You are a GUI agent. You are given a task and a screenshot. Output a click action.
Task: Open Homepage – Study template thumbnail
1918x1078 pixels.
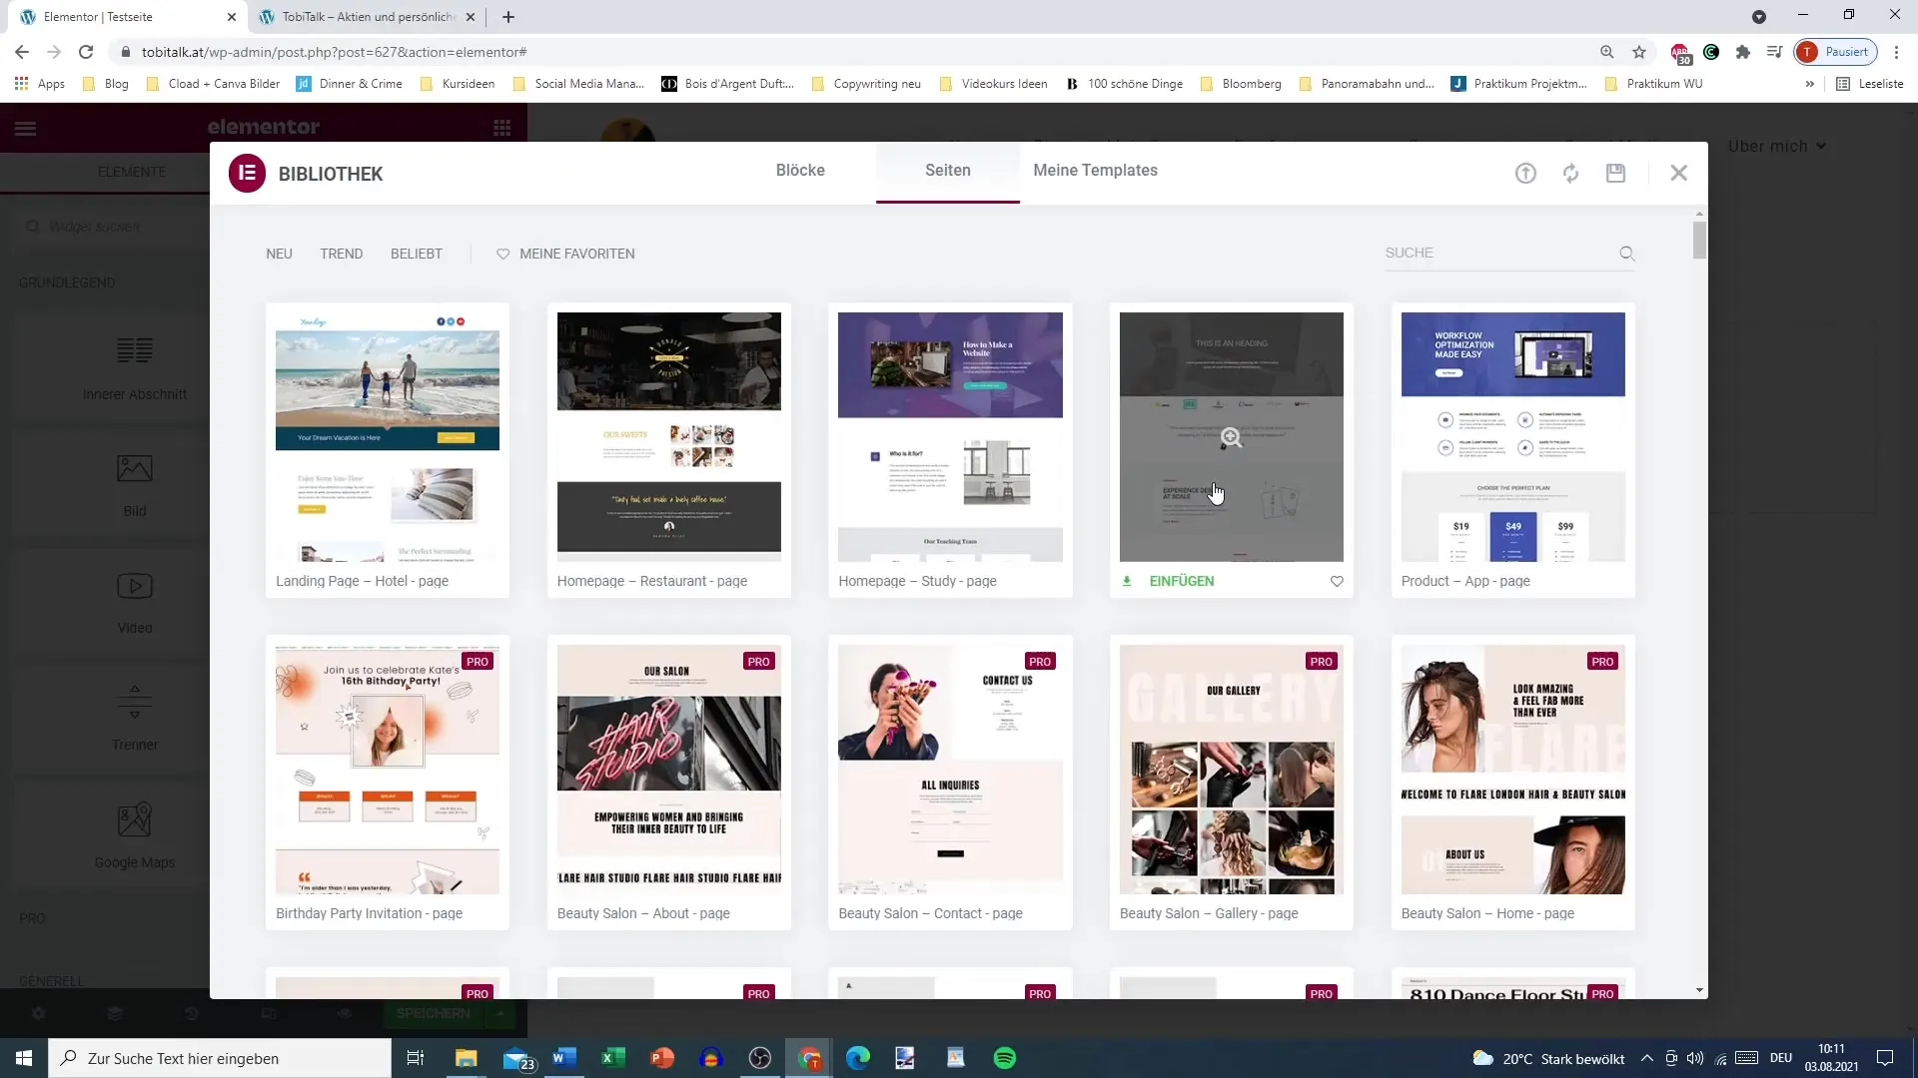[950, 437]
